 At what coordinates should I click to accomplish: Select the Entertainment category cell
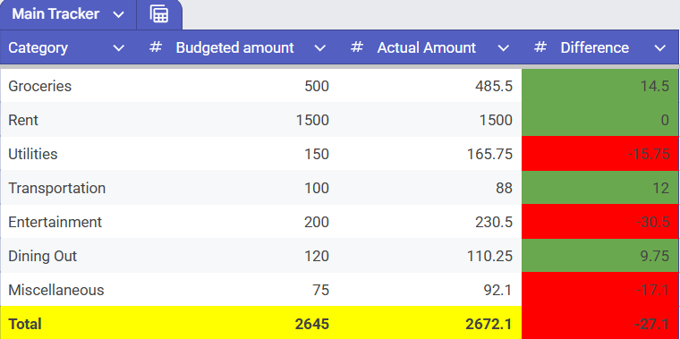(71, 222)
